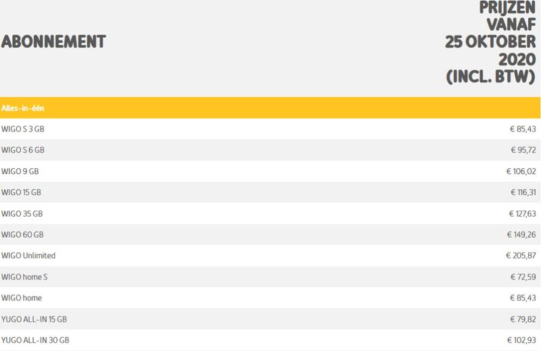This screenshot has width=541, height=351.
Task: Select the WIGO 60 GB row
Action: tap(270, 235)
